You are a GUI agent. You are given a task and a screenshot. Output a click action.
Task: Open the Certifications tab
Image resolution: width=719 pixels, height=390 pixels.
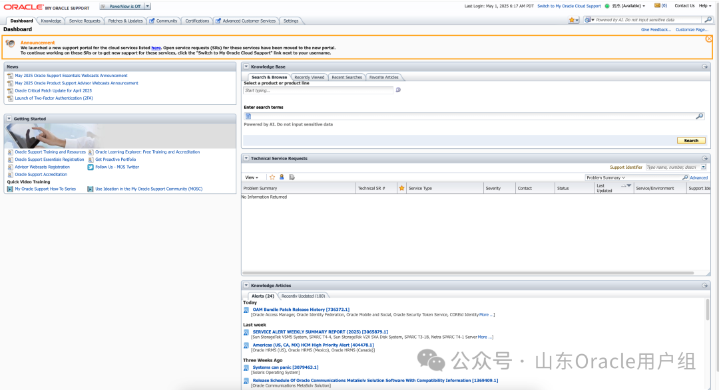[x=197, y=21]
